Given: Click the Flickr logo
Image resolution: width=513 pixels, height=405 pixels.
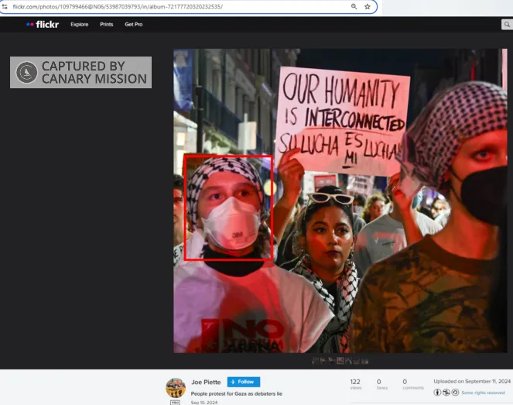Looking at the screenshot, I should [43, 24].
